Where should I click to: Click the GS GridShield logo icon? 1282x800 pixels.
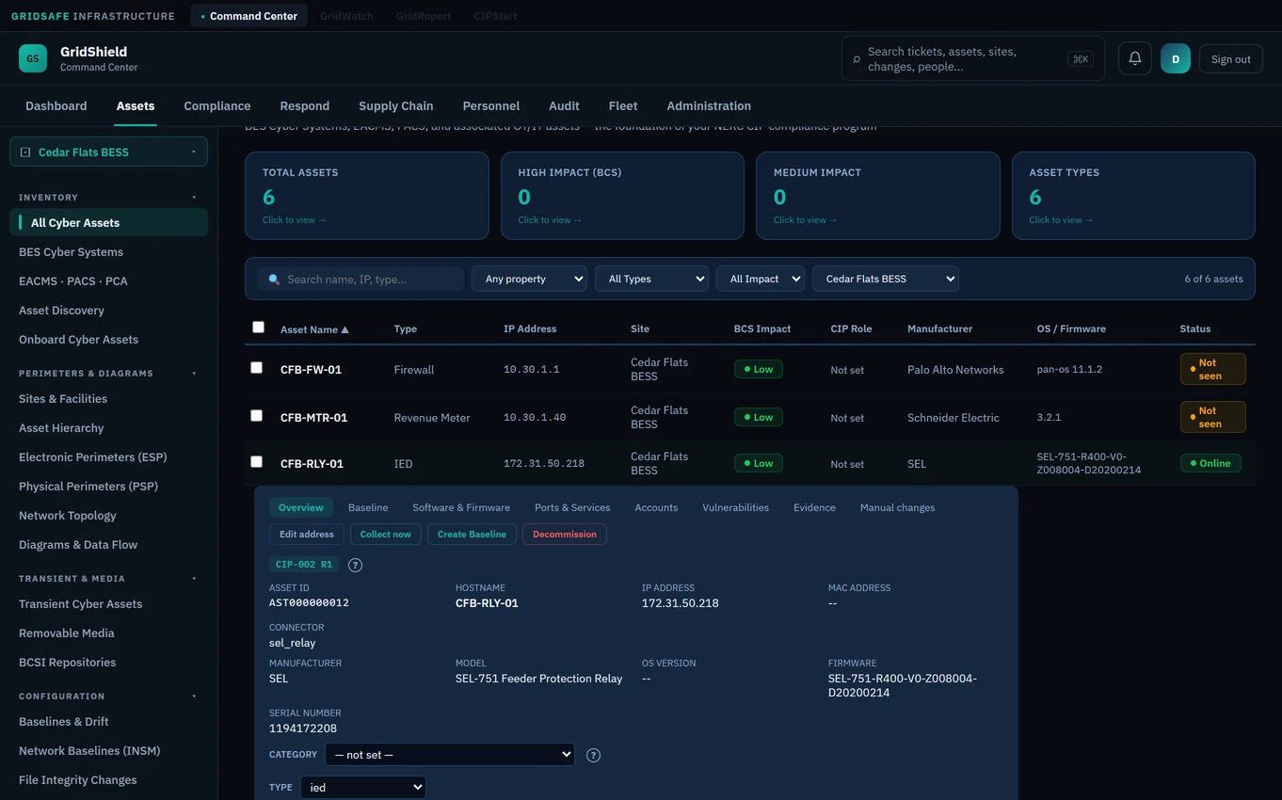coord(33,58)
